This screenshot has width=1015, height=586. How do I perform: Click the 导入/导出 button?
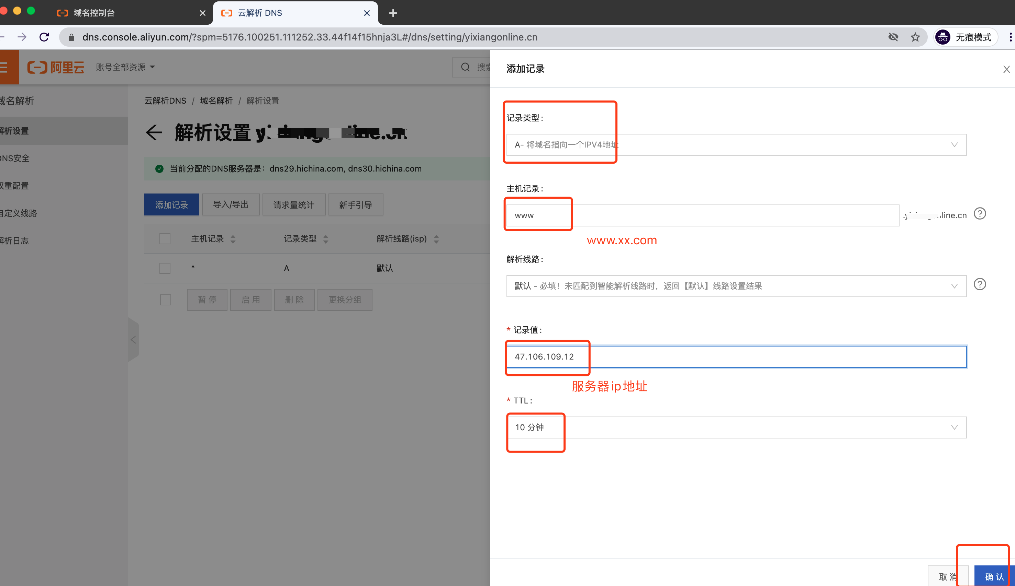tap(231, 205)
